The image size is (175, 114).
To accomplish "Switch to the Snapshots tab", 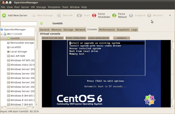I will 123,30.
